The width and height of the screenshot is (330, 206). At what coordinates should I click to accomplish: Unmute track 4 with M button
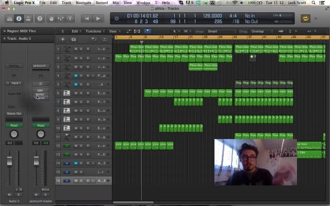76,76
